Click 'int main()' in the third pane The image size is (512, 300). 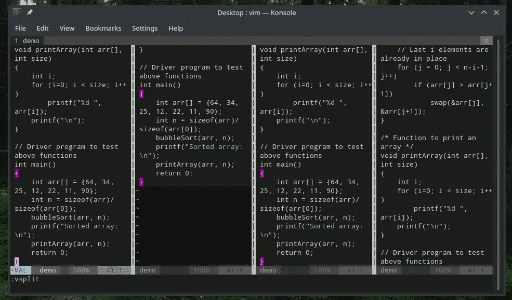click(x=281, y=165)
